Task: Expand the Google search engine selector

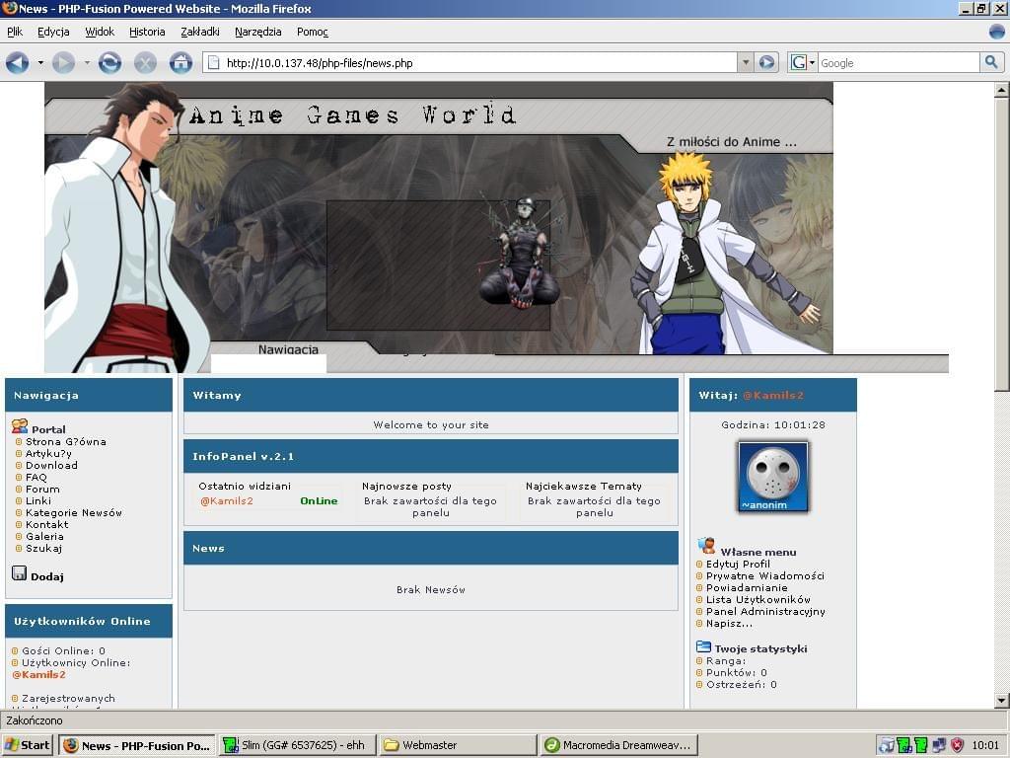Action: point(804,63)
